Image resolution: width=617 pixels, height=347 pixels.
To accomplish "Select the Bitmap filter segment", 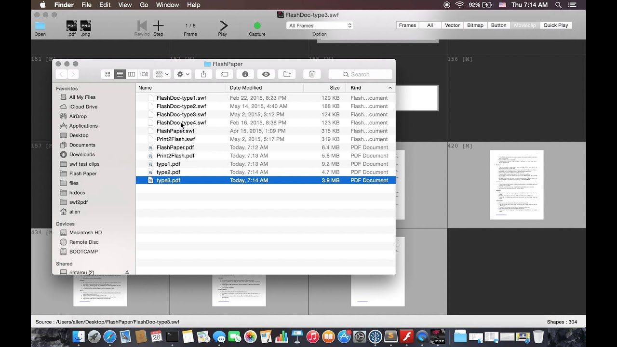I will tap(475, 25).
